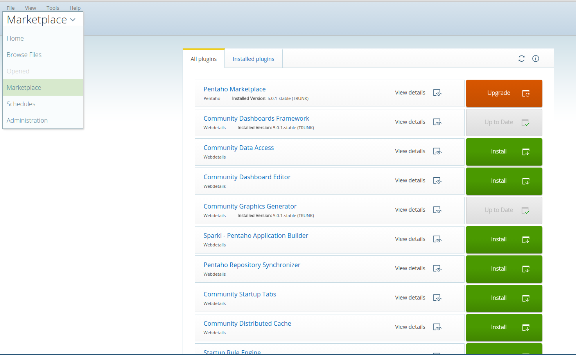Open the Community Dashboards Framework link
The height and width of the screenshot is (355, 576).
click(256, 118)
